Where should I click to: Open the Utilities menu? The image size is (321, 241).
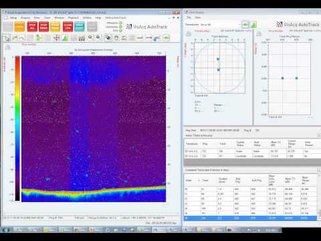click(x=87, y=17)
